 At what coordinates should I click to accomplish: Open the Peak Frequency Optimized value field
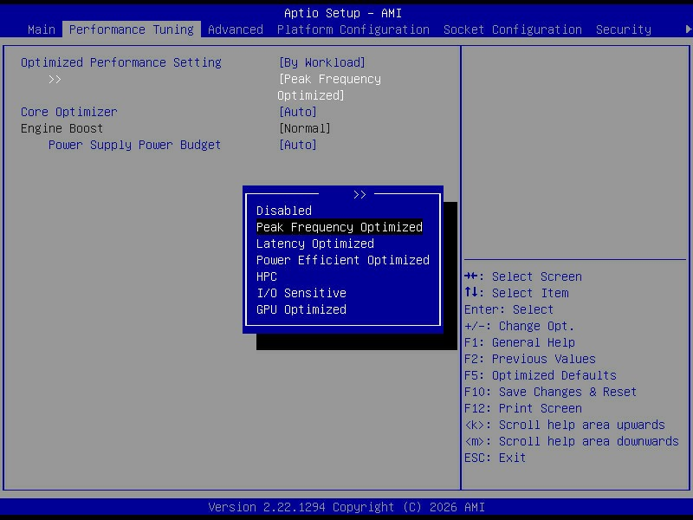pos(329,88)
